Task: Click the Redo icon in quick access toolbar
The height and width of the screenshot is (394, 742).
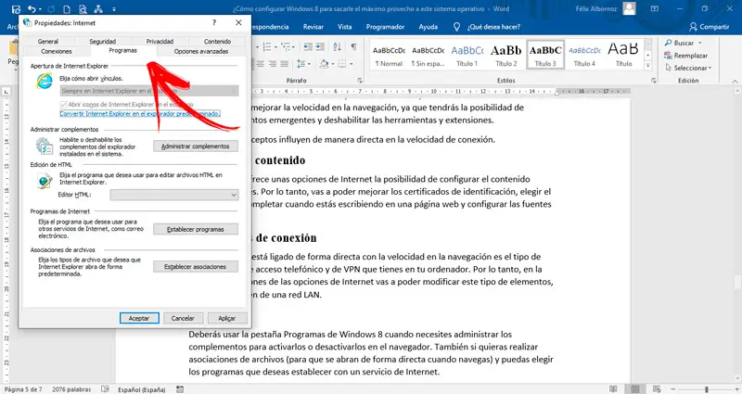Action: 52,9
